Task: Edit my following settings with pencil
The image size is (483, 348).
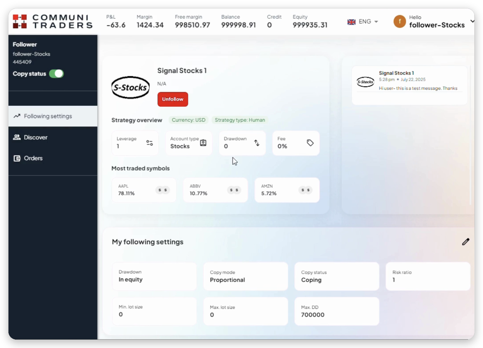Action: click(x=466, y=242)
